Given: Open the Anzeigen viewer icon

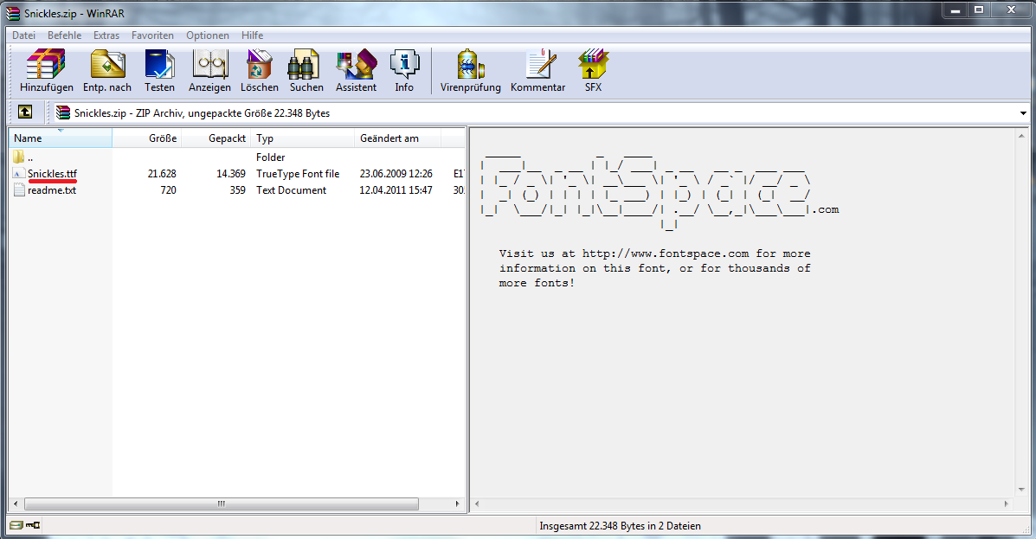Looking at the screenshot, I should click(209, 71).
